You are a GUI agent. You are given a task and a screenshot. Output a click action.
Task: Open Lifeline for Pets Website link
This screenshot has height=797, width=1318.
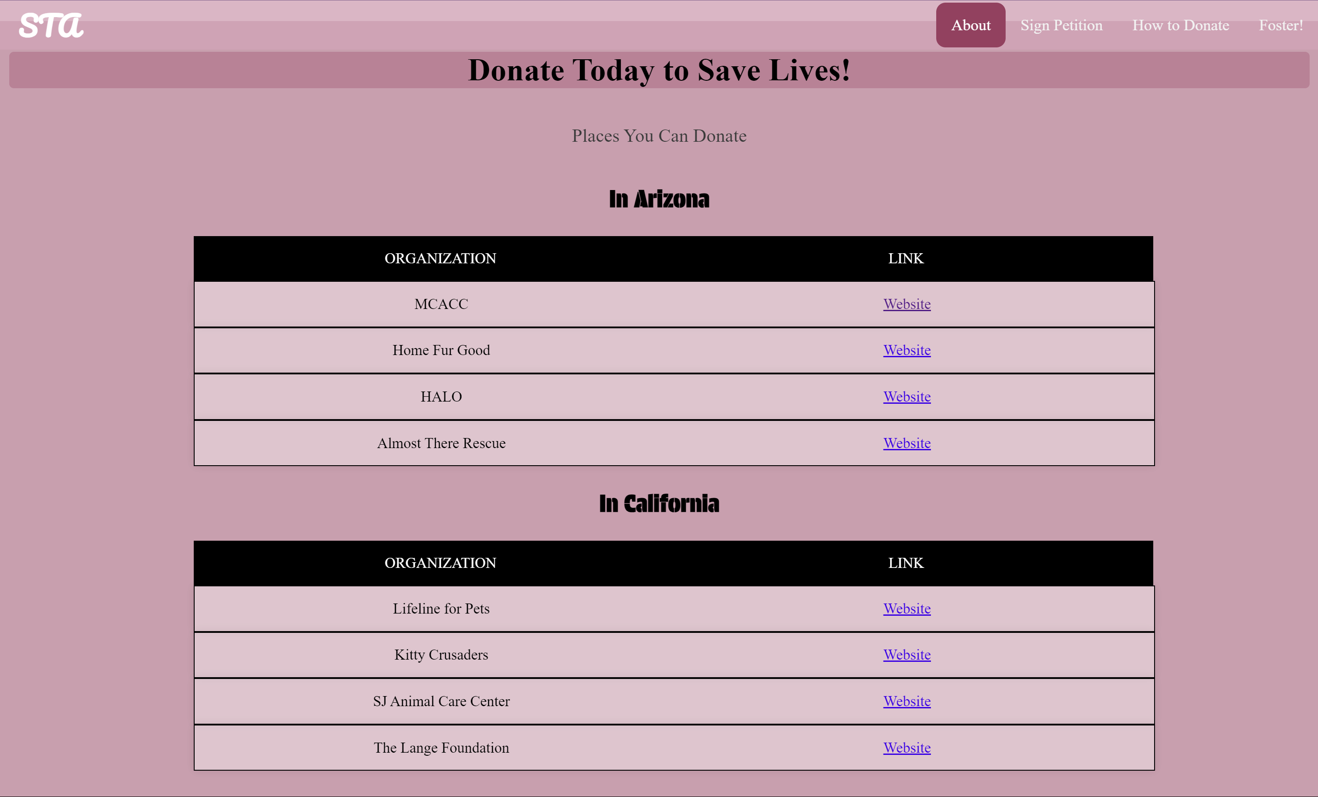[907, 608]
